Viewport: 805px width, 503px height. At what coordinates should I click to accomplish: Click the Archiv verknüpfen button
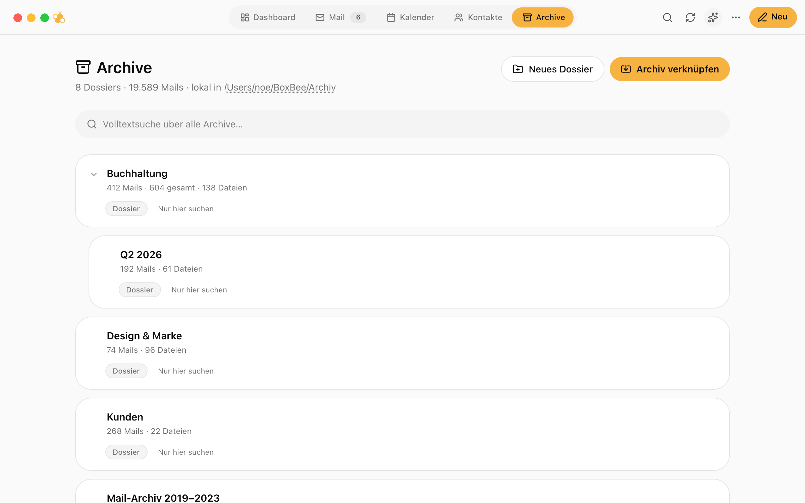pyautogui.click(x=669, y=69)
